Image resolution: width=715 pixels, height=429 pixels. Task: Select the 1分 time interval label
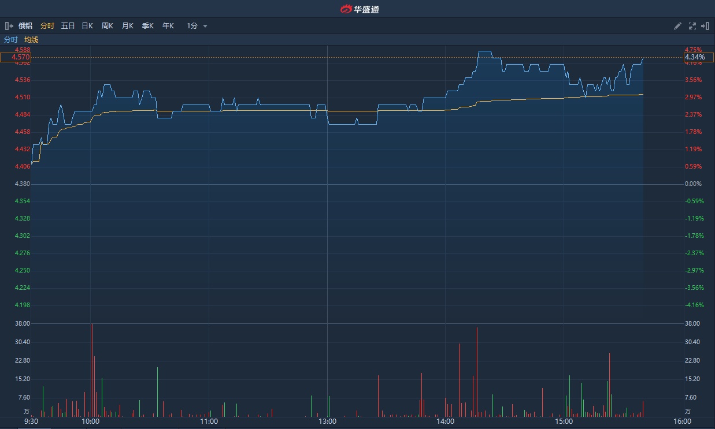192,26
